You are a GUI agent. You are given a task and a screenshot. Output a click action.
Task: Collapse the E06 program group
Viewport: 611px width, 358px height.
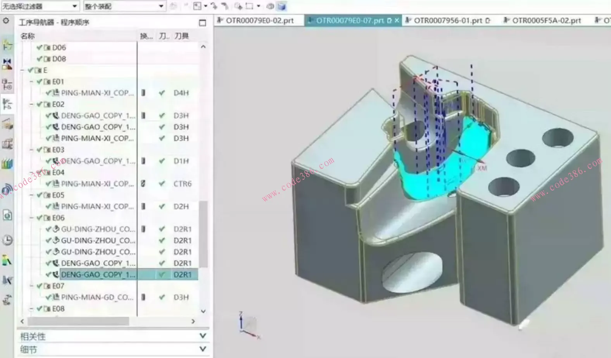click(x=32, y=218)
